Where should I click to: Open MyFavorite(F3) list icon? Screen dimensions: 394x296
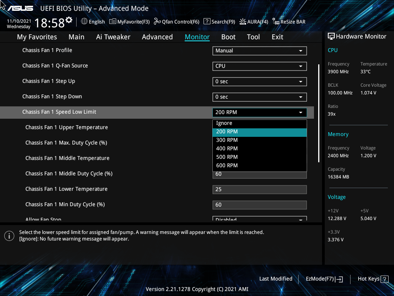point(113,22)
